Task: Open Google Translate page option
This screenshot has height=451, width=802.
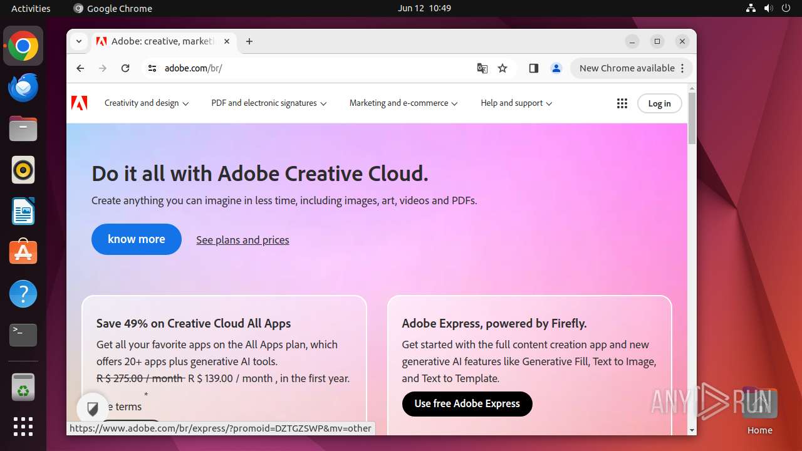Action: click(x=482, y=68)
